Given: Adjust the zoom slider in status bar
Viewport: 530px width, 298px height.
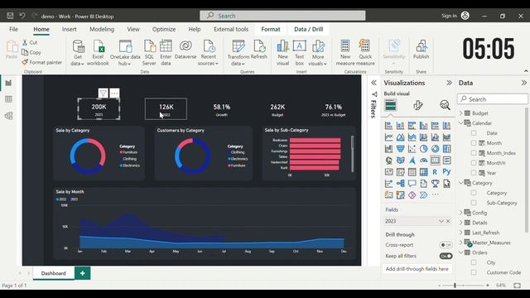Looking at the screenshot, I should [455, 286].
